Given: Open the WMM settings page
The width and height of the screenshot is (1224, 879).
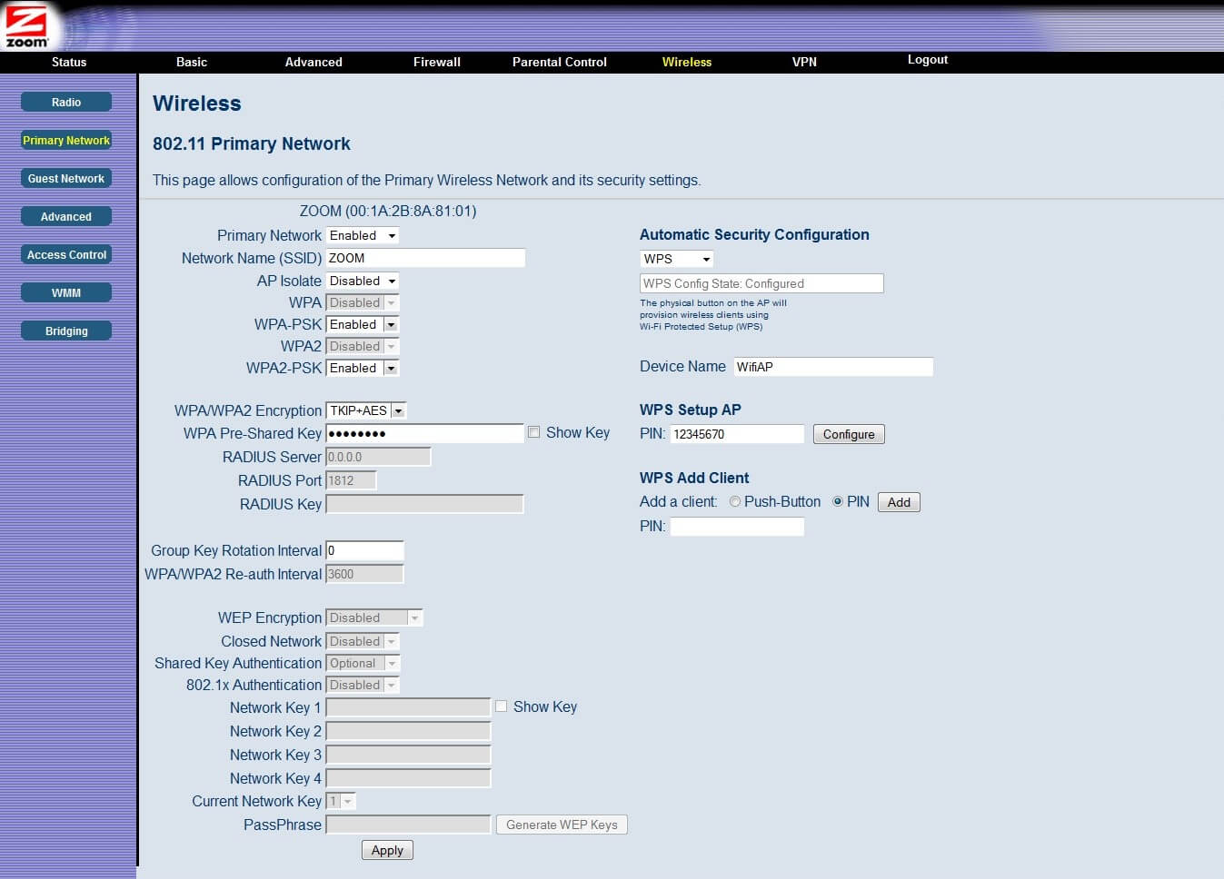Looking at the screenshot, I should [x=66, y=293].
